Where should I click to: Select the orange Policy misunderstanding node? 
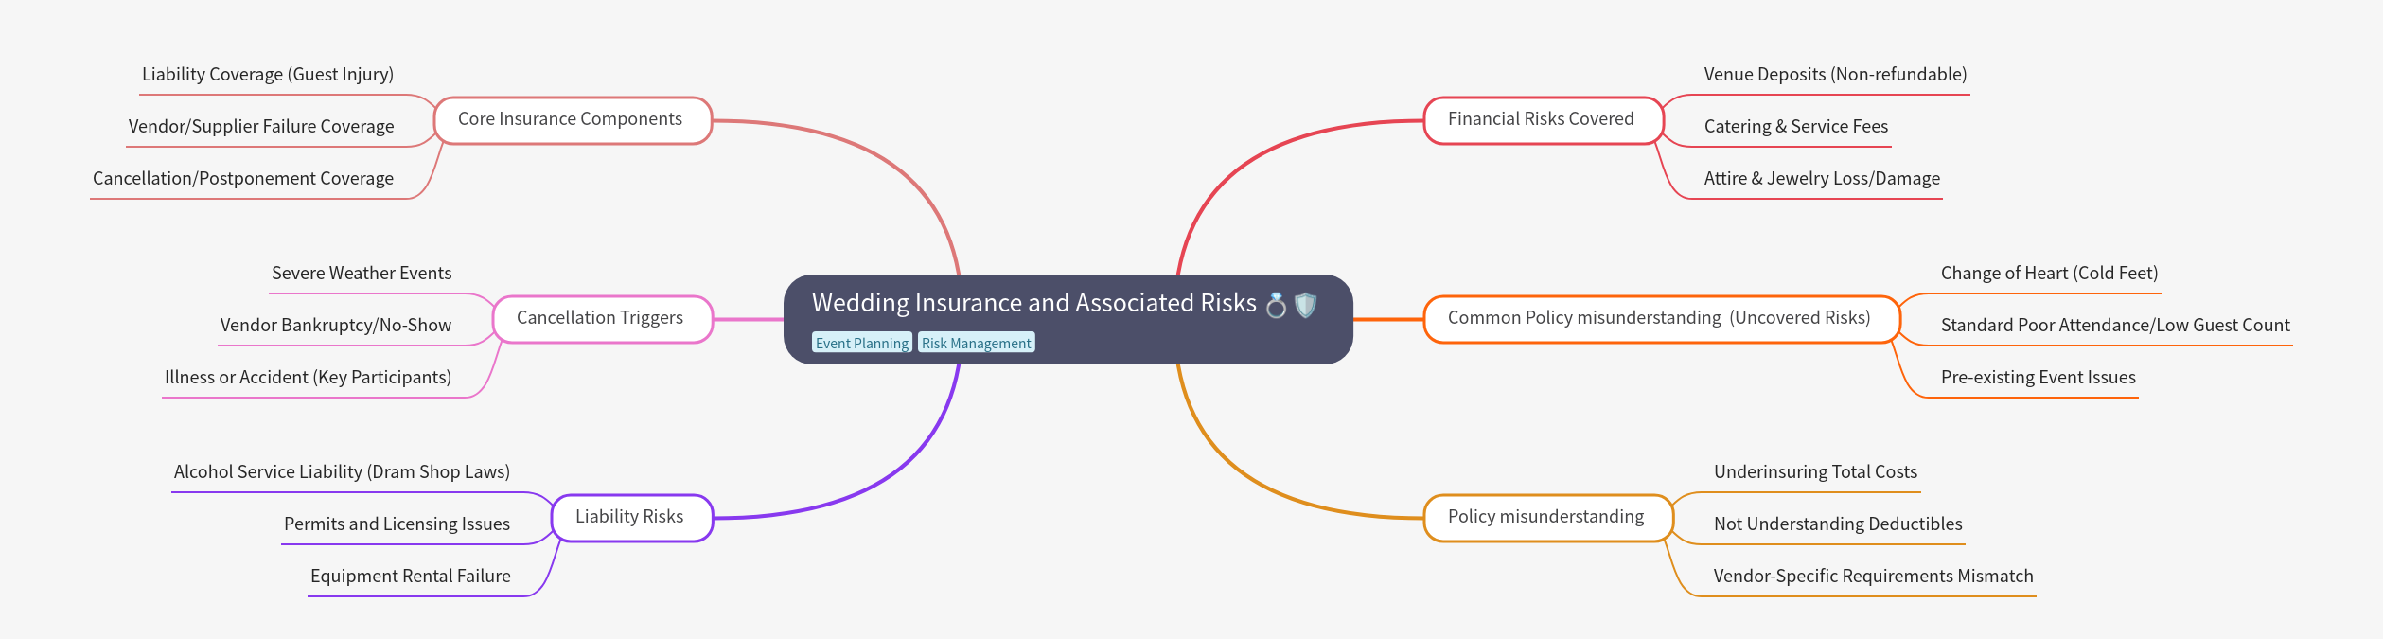point(1546,518)
